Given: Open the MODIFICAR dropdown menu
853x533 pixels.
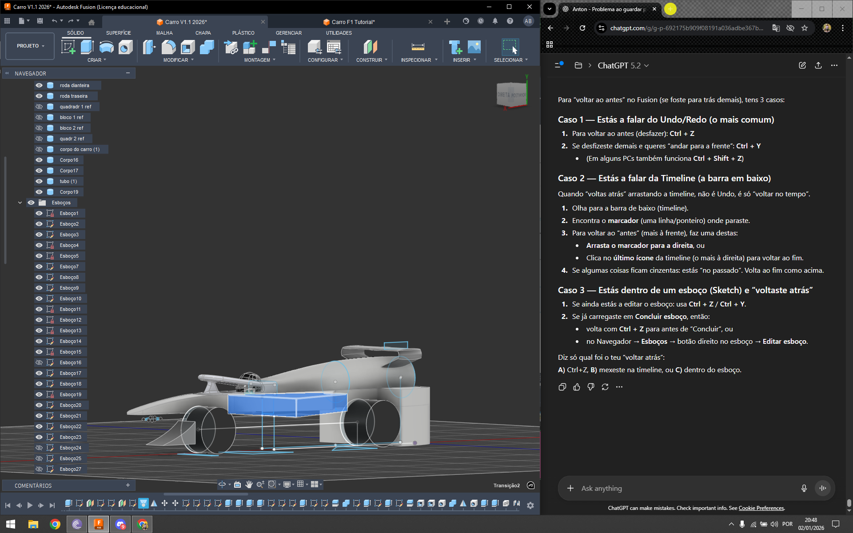Looking at the screenshot, I should pyautogui.click(x=178, y=60).
